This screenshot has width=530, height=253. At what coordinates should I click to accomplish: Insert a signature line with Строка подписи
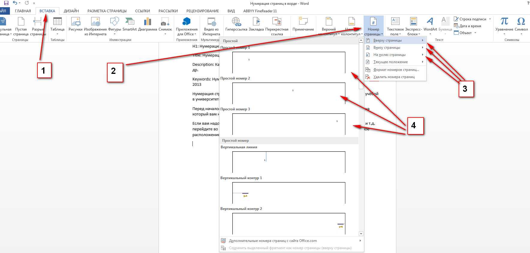470,19
